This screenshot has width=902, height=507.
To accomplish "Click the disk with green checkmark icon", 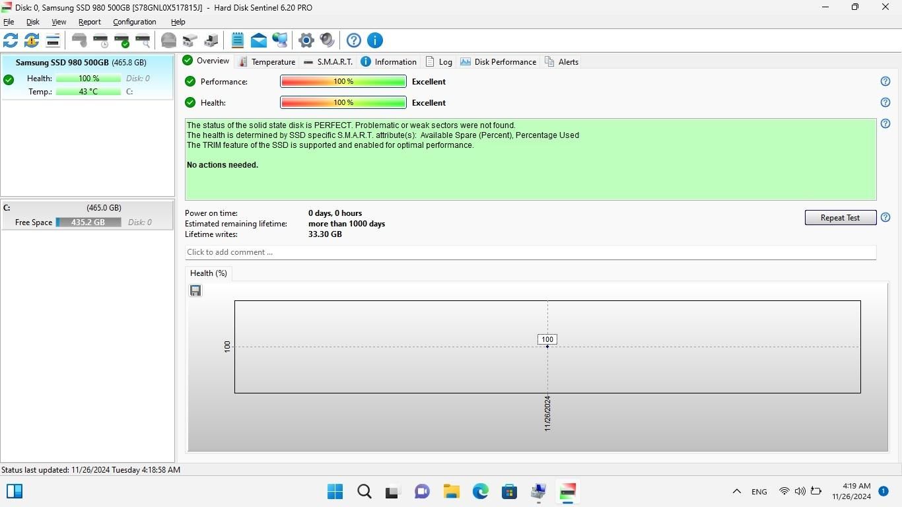I will point(121,40).
